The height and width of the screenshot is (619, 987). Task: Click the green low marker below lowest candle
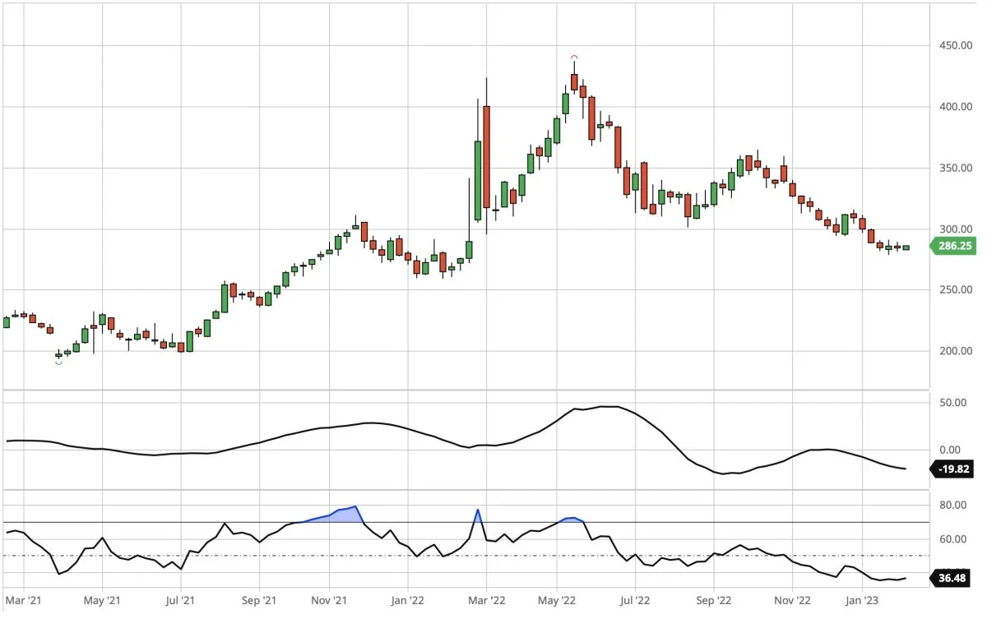58,362
